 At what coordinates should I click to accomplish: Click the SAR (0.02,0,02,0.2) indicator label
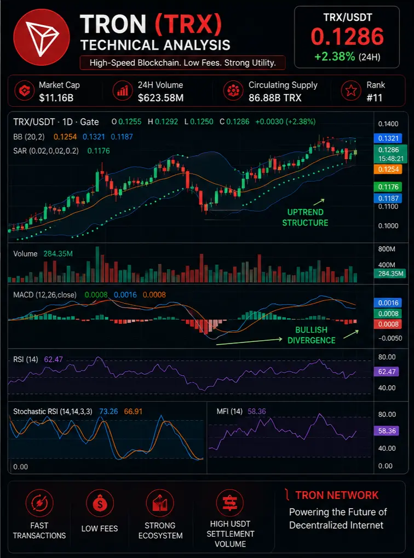(x=45, y=151)
